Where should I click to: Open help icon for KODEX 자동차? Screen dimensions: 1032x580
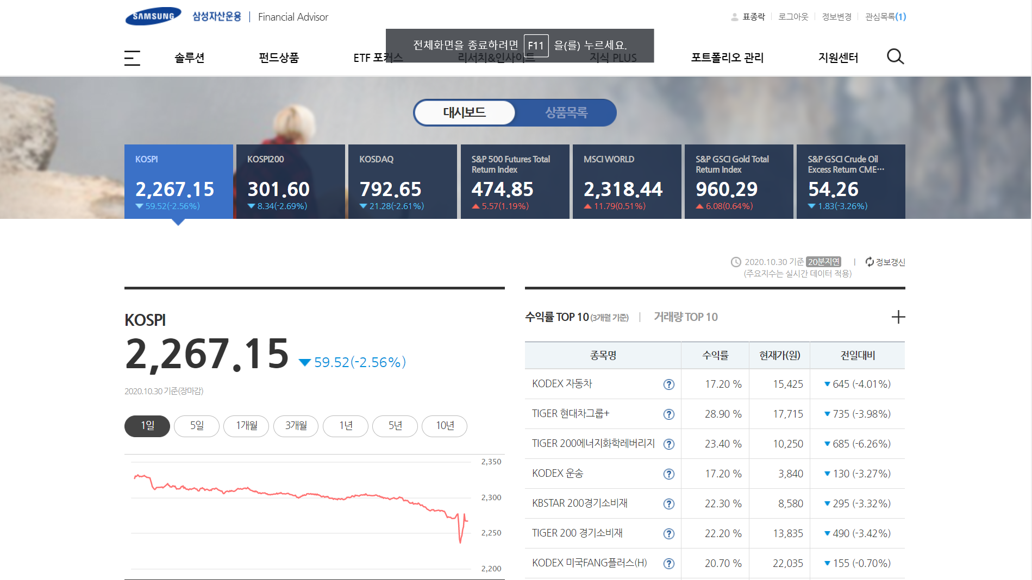pyautogui.click(x=669, y=384)
